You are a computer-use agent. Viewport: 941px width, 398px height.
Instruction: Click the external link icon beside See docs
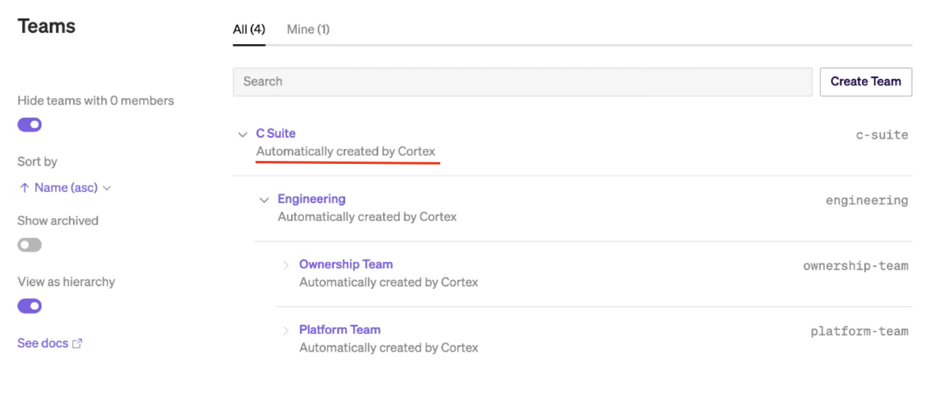tap(77, 344)
